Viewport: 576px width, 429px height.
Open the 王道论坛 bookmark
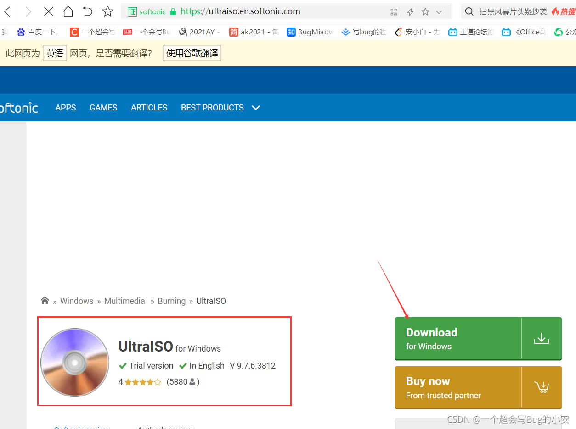click(471, 32)
